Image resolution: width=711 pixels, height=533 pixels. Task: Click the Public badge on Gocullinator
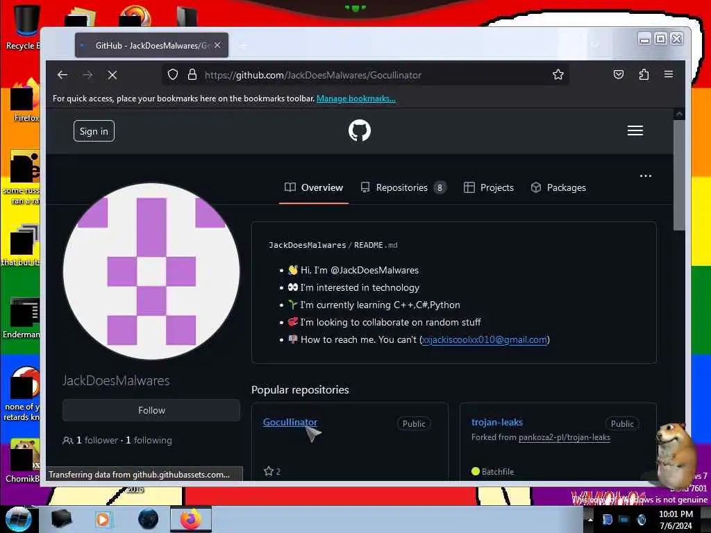[x=414, y=424]
